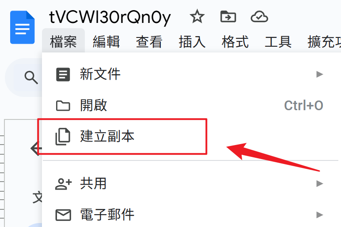Open the 工具 menu
This screenshot has height=227, width=341.
click(x=278, y=41)
